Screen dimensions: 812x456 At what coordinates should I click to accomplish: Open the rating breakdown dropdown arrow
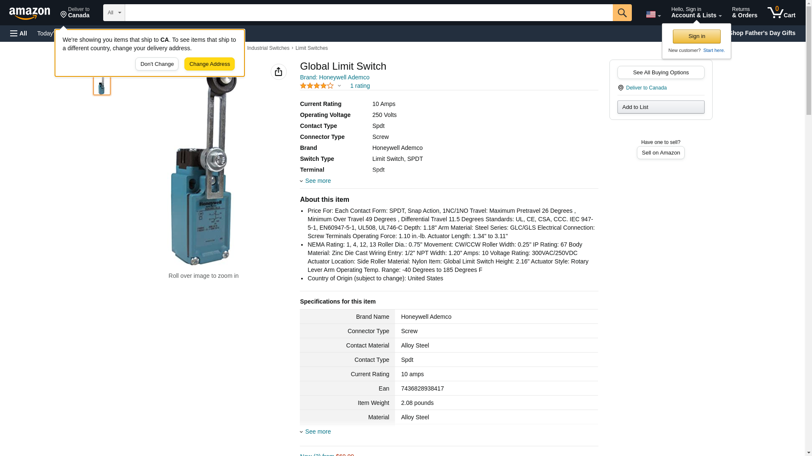(339, 86)
